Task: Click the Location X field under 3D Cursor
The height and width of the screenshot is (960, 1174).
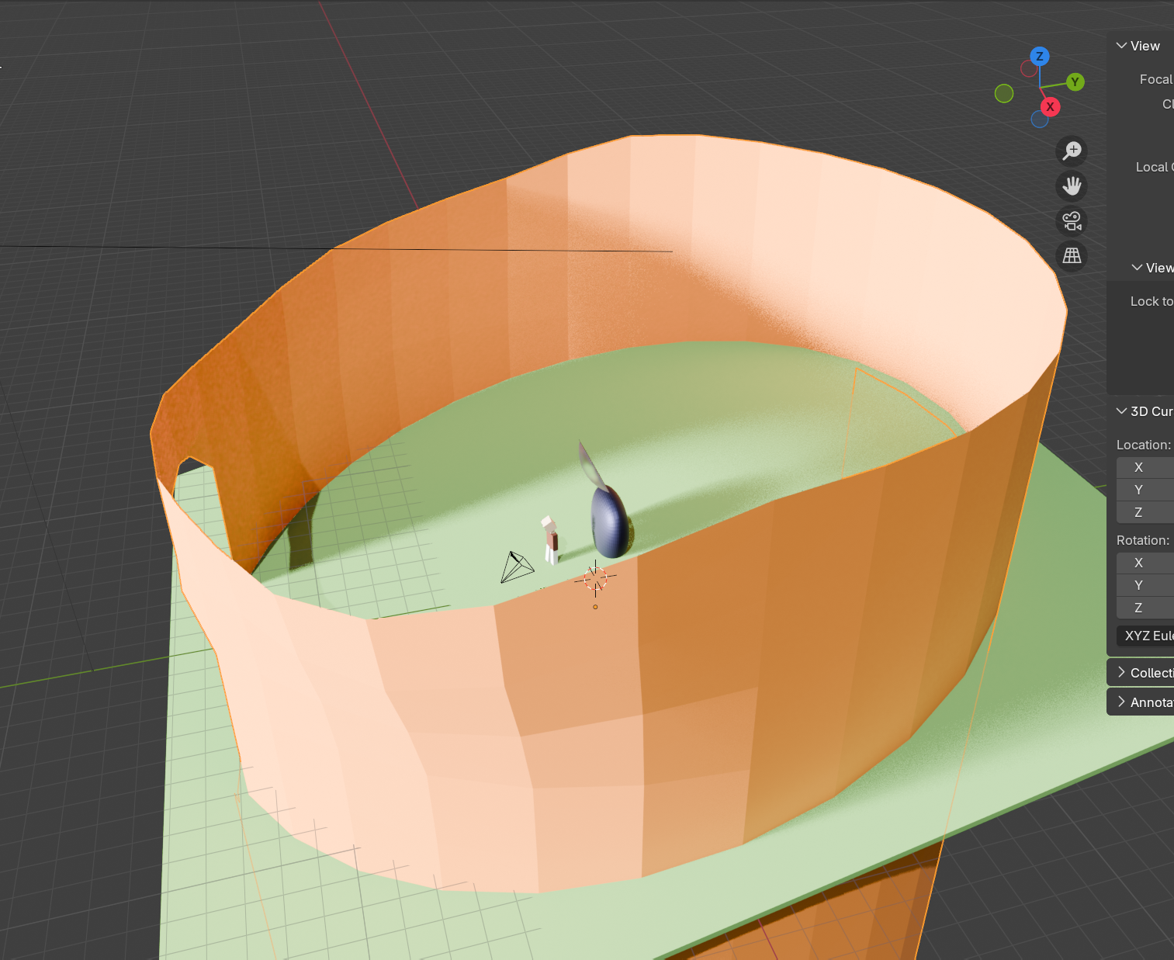Action: pos(1145,467)
